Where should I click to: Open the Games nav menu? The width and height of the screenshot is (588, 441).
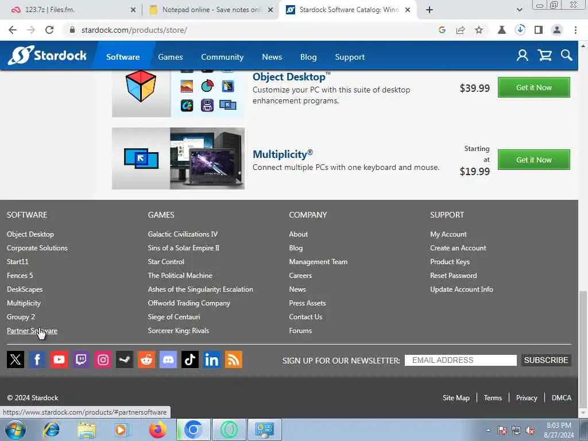coord(170,57)
